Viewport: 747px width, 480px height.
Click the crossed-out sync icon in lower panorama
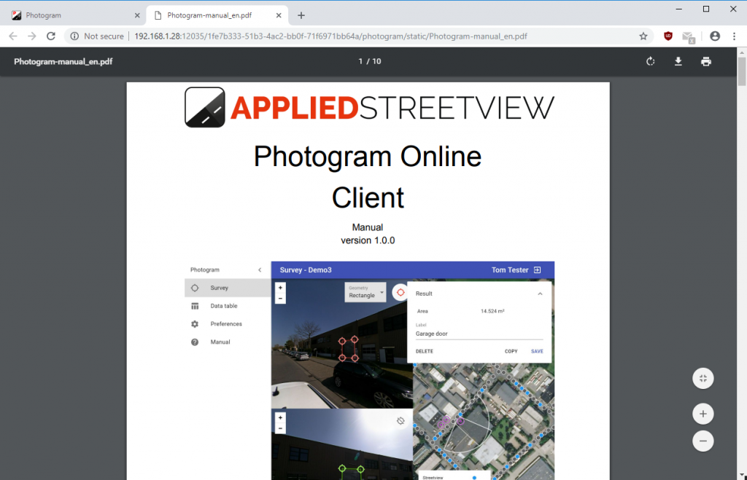pos(400,421)
